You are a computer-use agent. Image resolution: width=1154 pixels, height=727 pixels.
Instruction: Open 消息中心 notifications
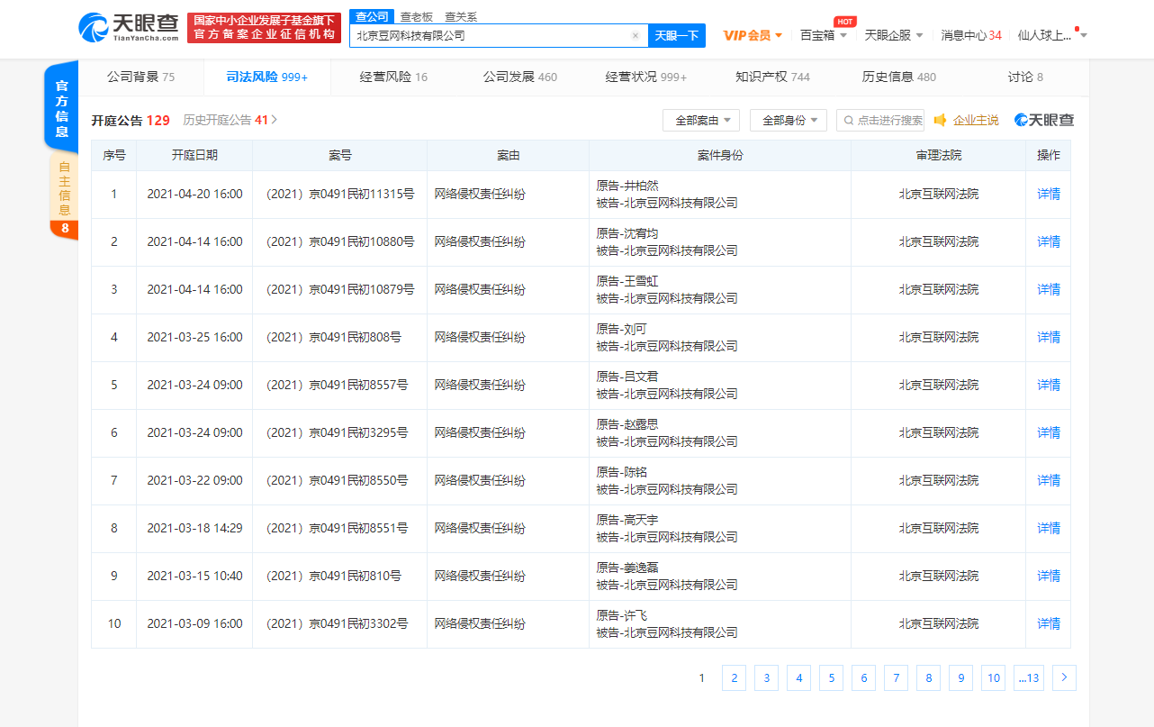970,35
